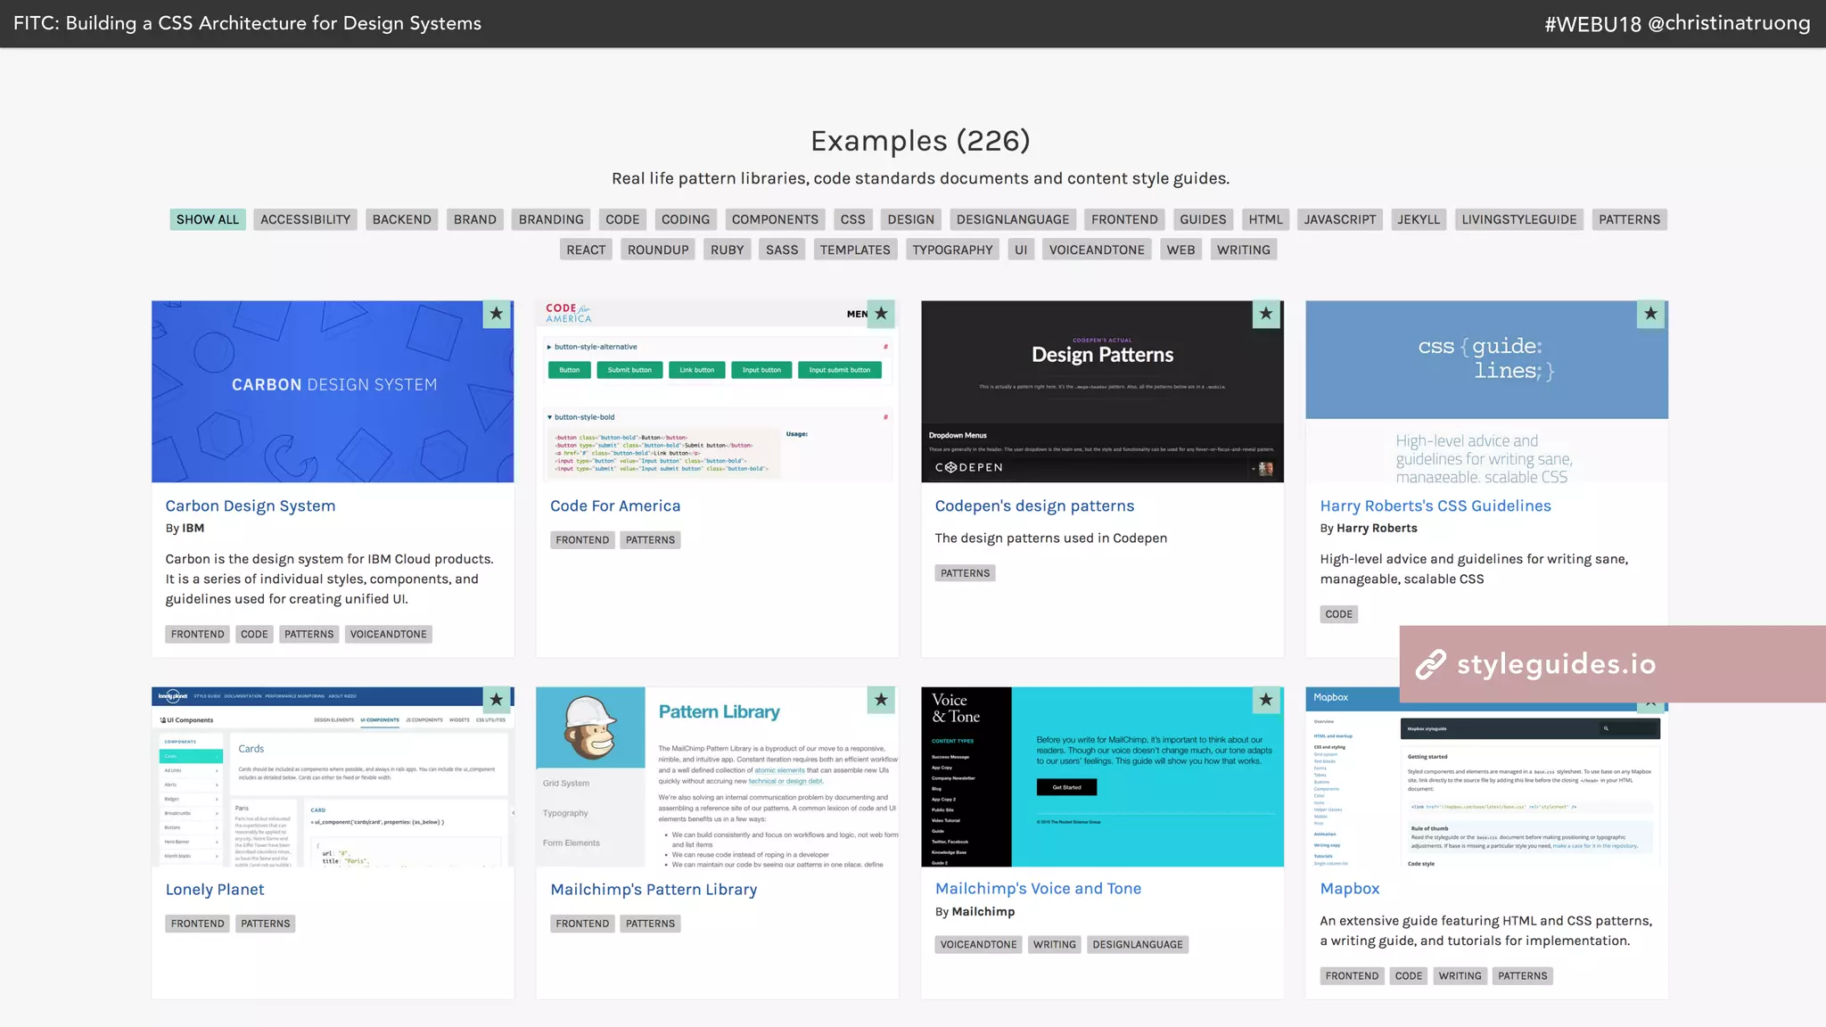Star the Carbon Design System card
The width and height of the screenshot is (1826, 1027).
click(497, 314)
